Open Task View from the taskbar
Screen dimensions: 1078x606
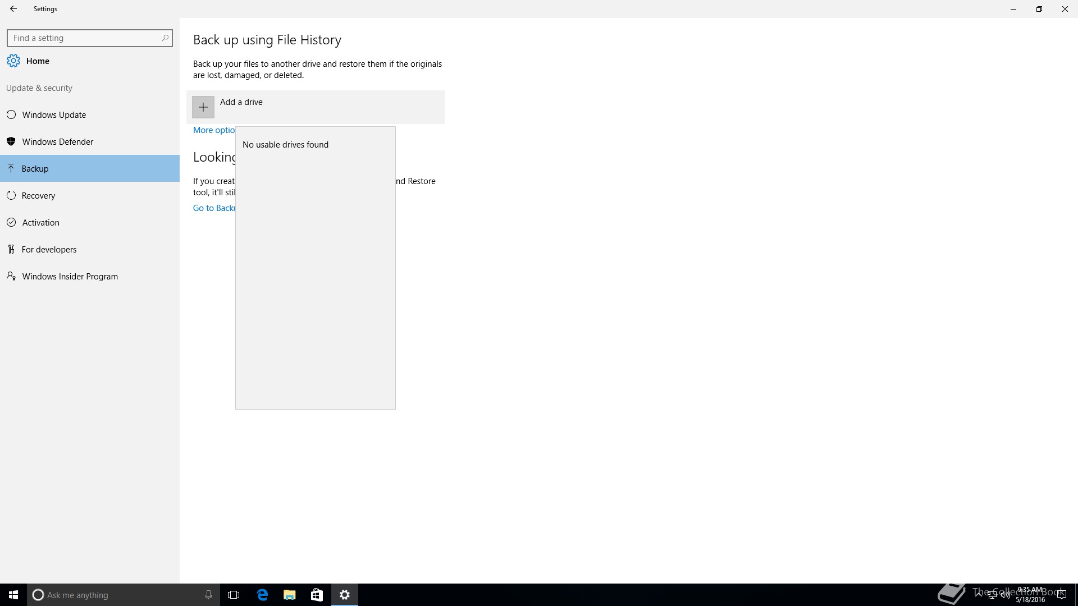pos(234,595)
